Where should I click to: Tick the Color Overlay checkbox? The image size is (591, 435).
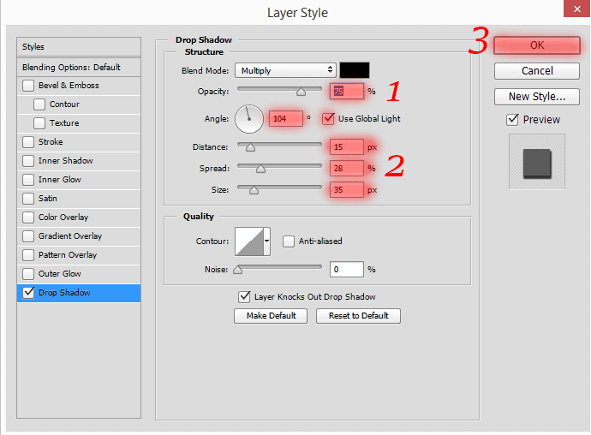click(x=28, y=217)
